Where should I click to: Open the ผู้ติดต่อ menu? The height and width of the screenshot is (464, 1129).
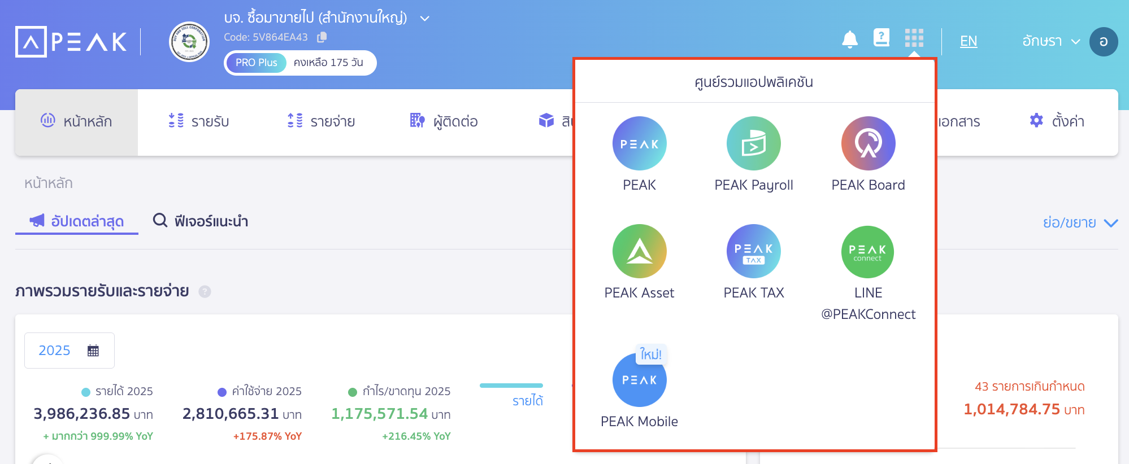pos(444,121)
